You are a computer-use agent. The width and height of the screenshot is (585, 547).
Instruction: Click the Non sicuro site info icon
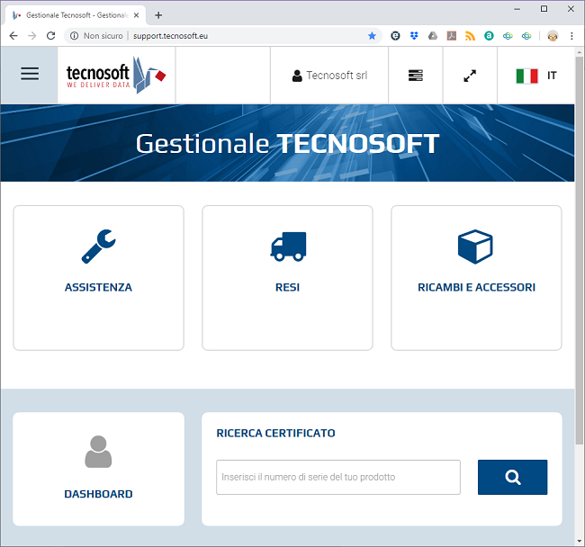(x=74, y=36)
